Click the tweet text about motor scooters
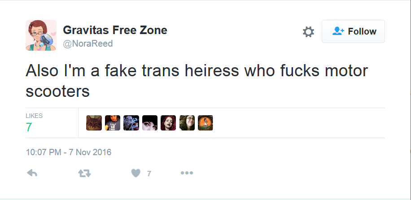 click(197, 81)
